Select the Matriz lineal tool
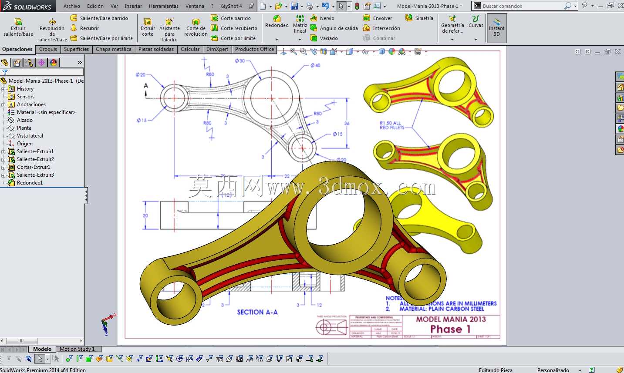The height and width of the screenshot is (373, 624). [300, 24]
